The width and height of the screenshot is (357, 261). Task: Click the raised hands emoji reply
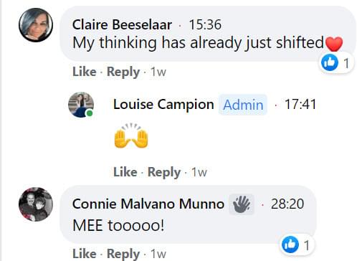131,136
